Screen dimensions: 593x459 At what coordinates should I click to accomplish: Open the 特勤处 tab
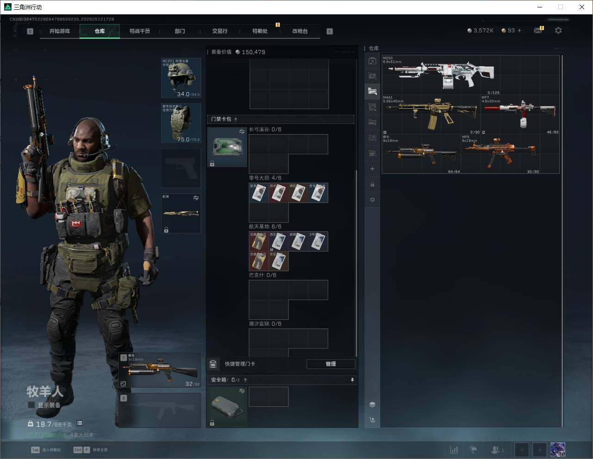tap(260, 31)
